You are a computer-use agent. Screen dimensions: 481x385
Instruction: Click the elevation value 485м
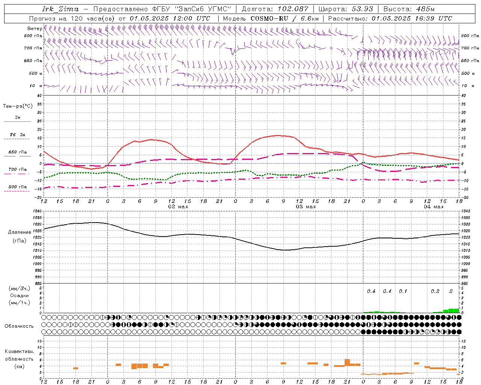pos(425,9)
